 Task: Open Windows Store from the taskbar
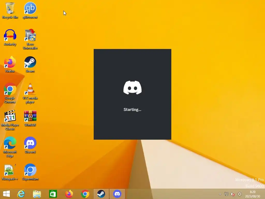53,194
